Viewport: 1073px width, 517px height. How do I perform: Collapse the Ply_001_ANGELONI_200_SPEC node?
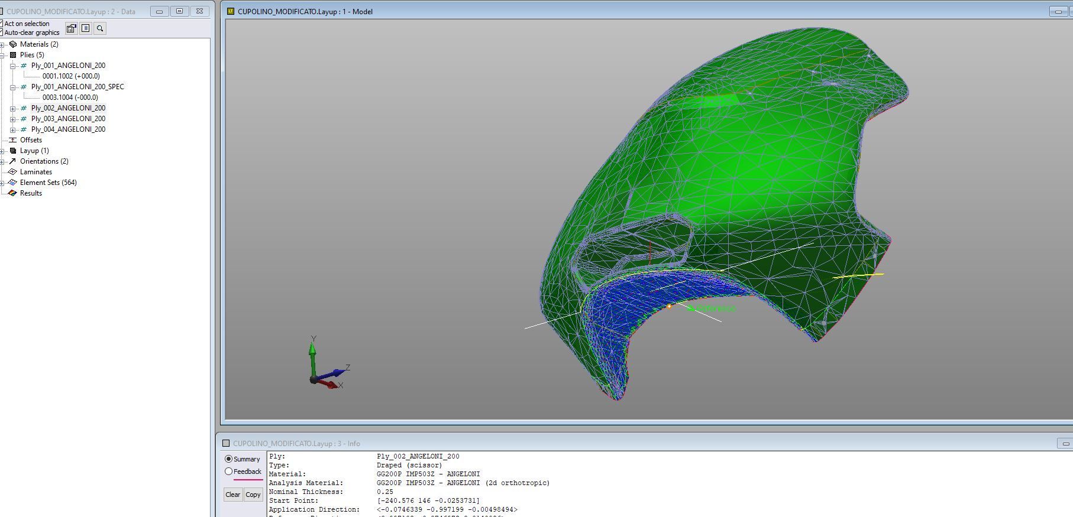(12, 87)
